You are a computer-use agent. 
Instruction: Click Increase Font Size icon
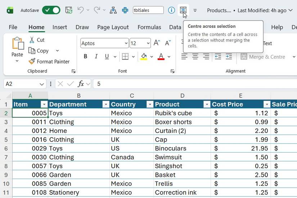(x=157, y=43)
